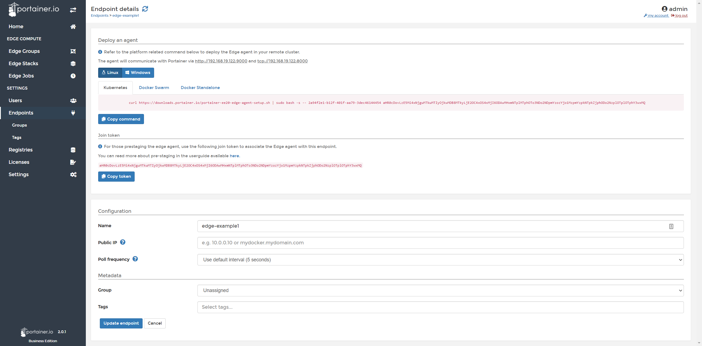Open the Users section in sidebar
The height and width of the screenshot is (346, 702).
tap(15, 101)
